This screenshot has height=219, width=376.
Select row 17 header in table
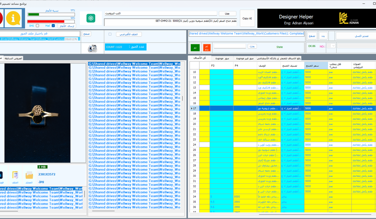click(195, 108)
